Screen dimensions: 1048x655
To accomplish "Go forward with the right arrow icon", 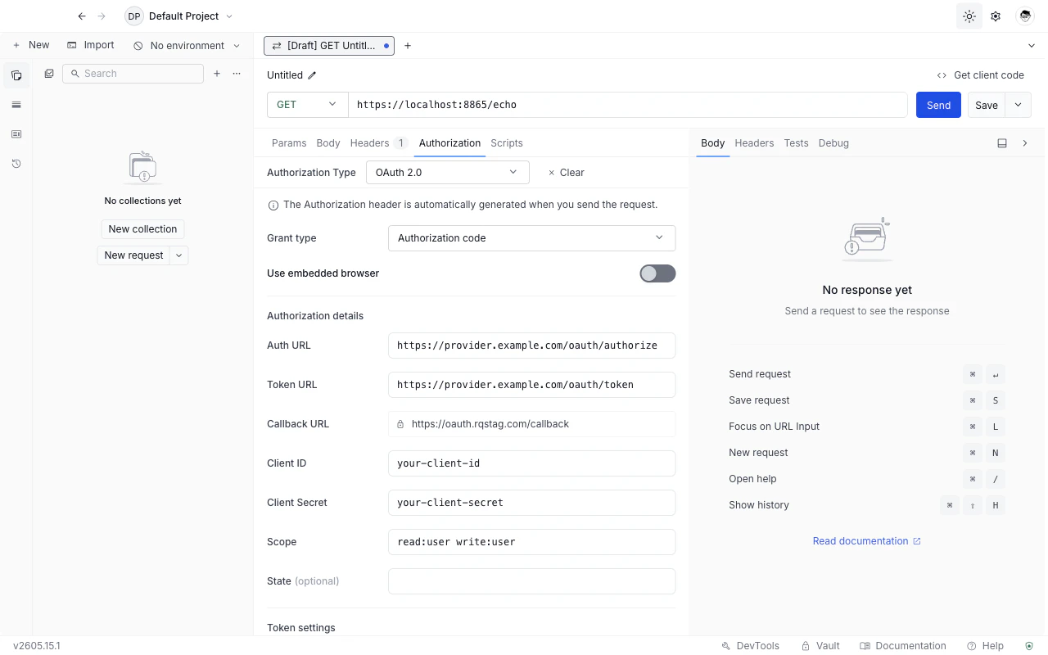I will pyautogui.click(x=102, y=16).
